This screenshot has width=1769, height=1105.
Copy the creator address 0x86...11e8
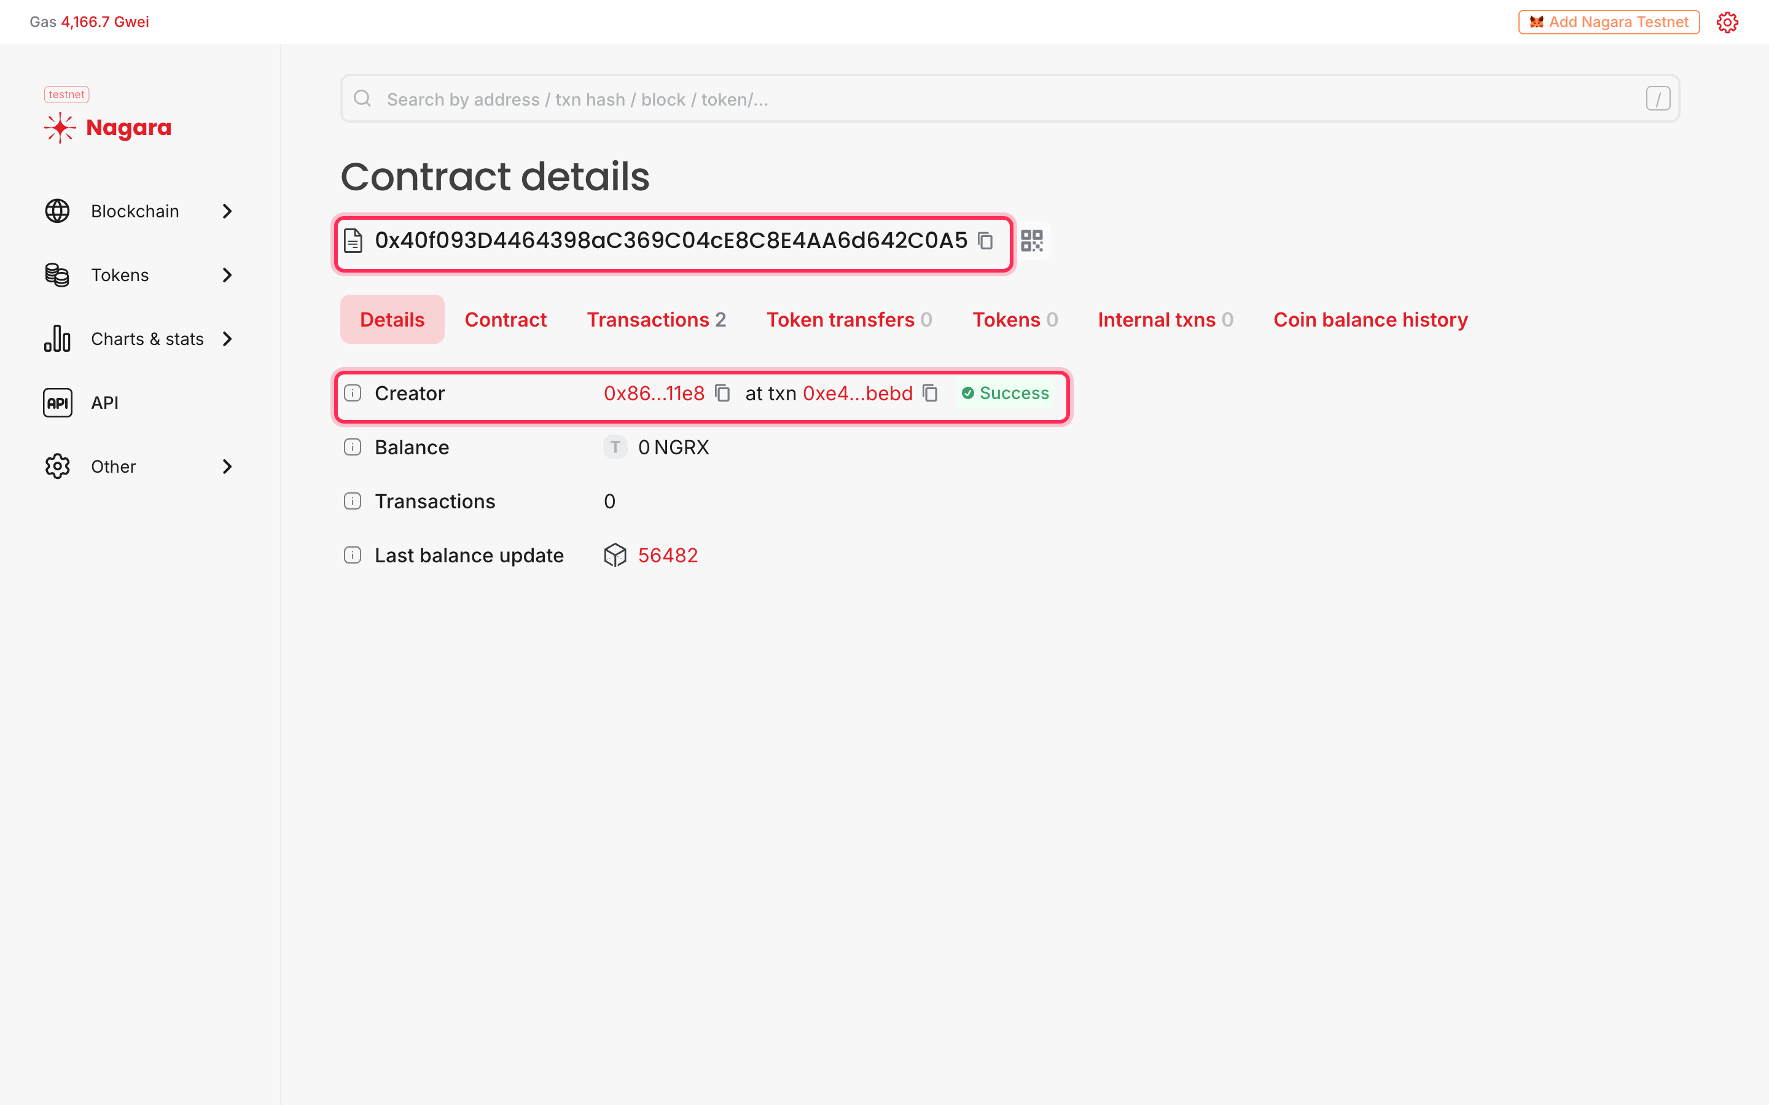click(722, 393)
